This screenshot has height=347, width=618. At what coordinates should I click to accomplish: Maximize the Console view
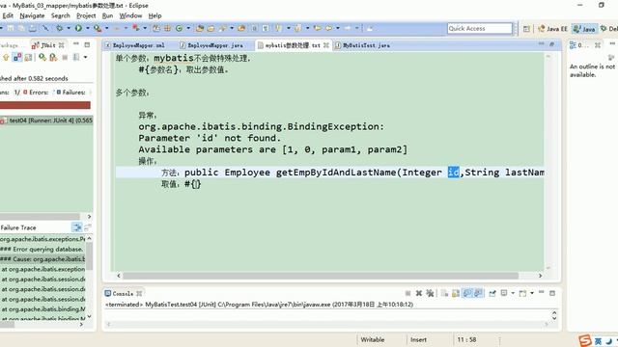point(552,293)
